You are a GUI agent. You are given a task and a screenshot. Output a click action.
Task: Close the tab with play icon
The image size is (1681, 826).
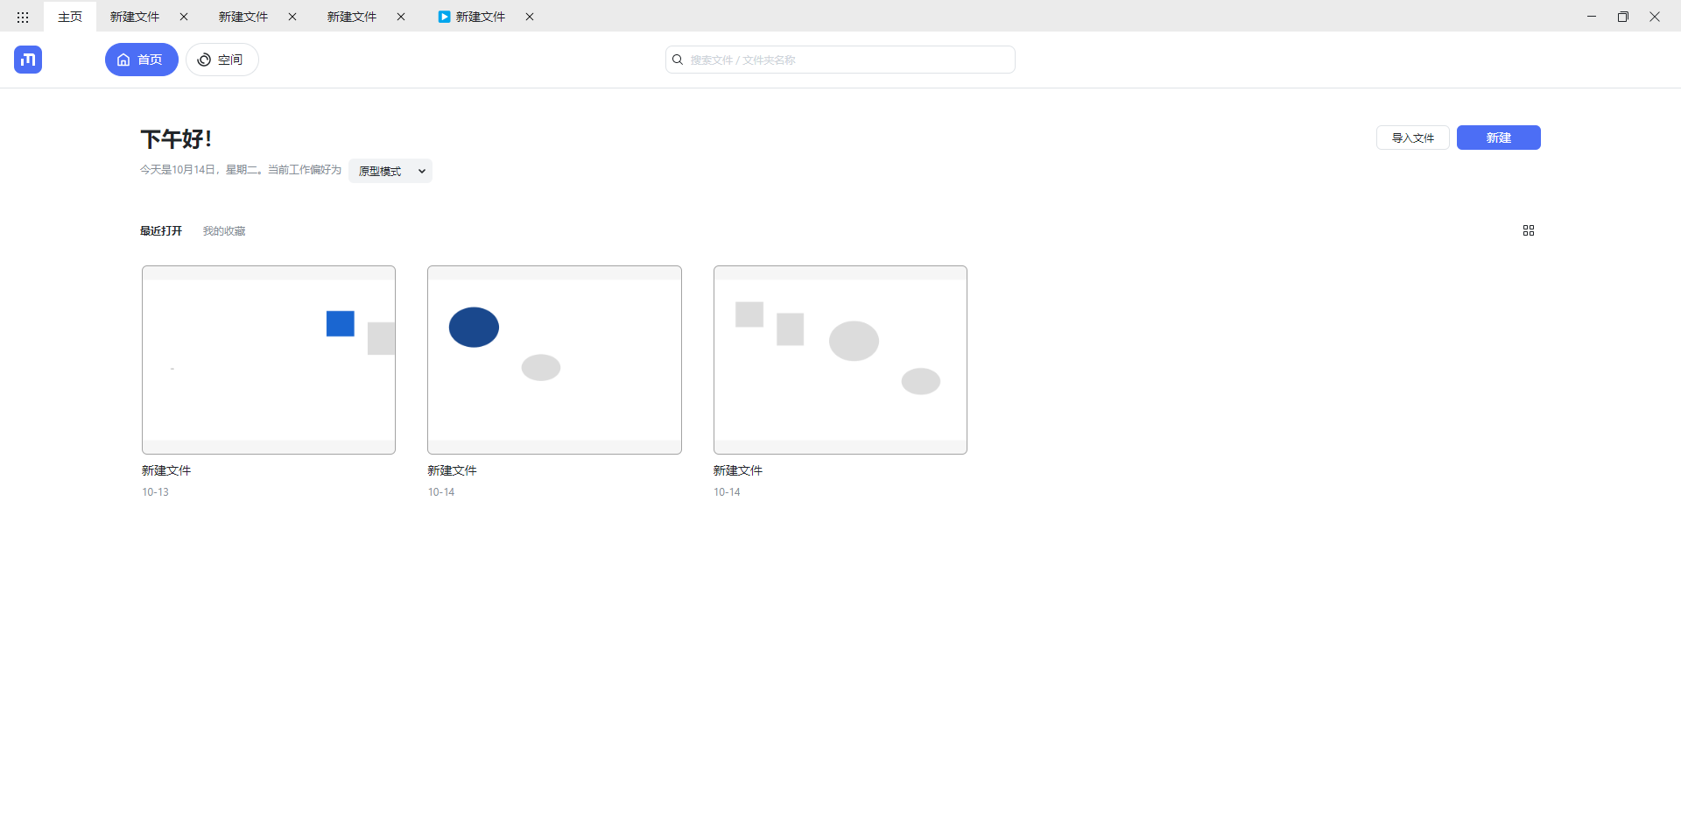[530, 17]
